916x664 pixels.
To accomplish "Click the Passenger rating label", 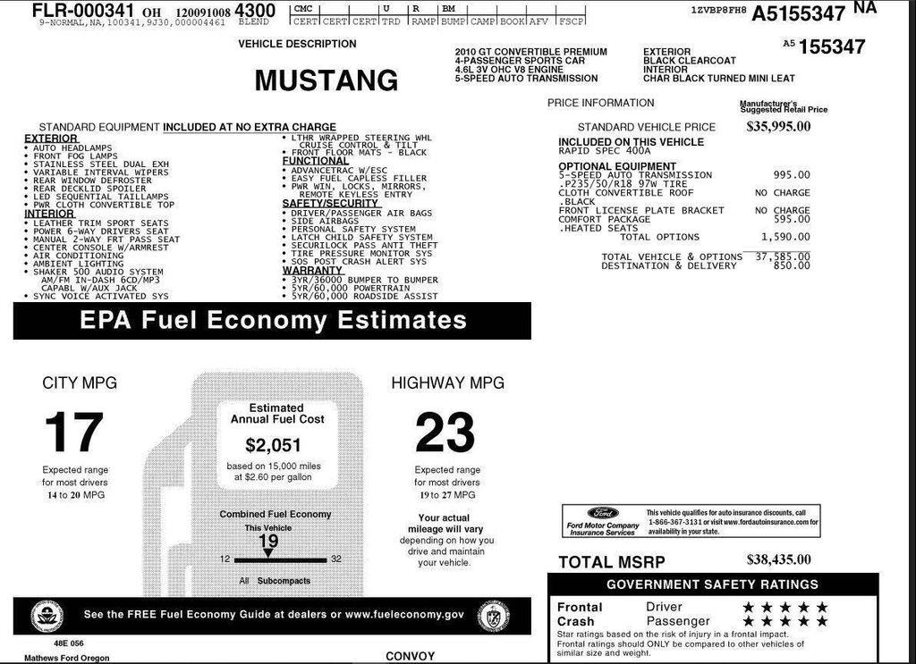I will click(x=678, y=621).
